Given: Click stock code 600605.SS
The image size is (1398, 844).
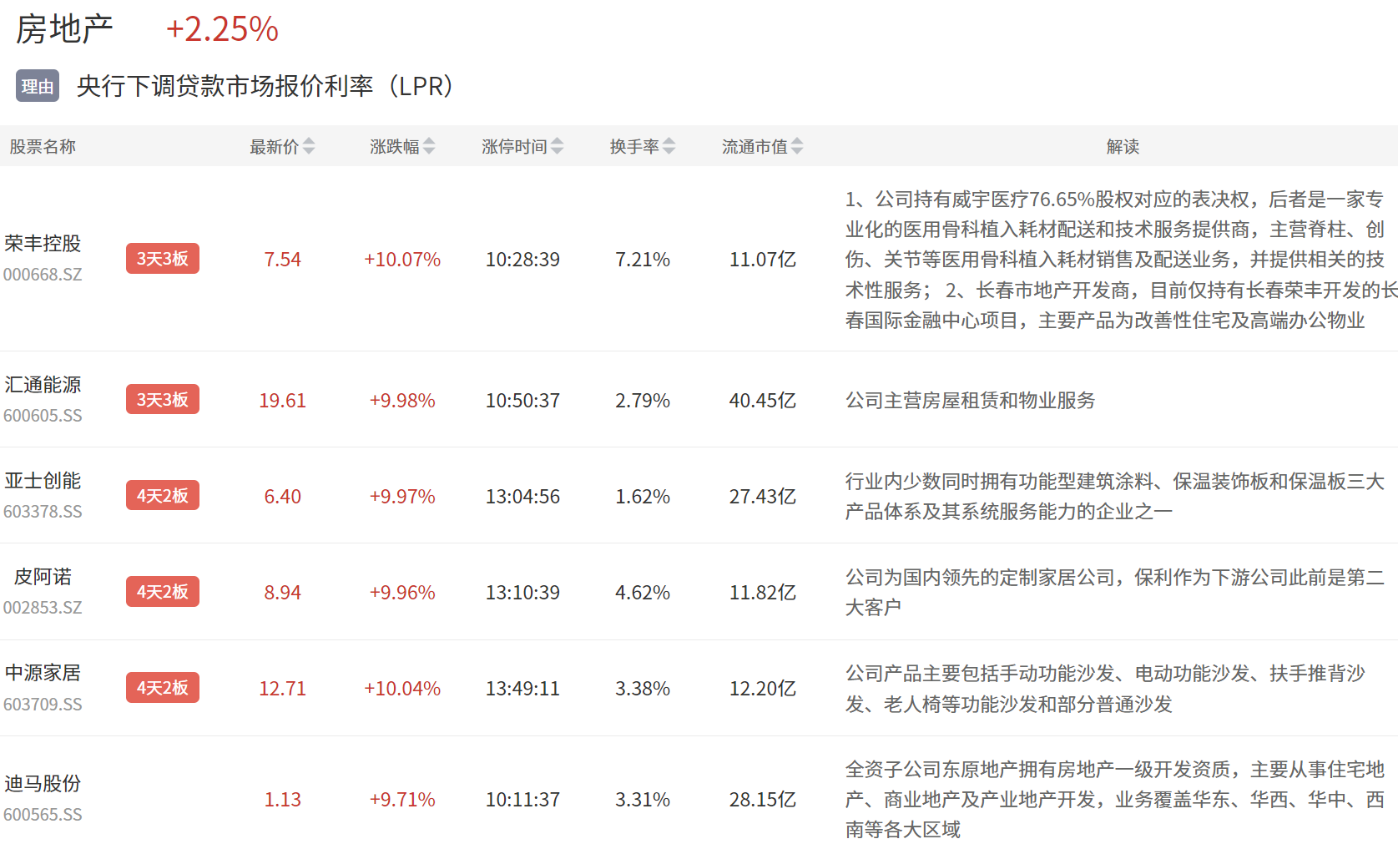Looking at the screenshot, I should pyautogui.click(x=43, y=416).
